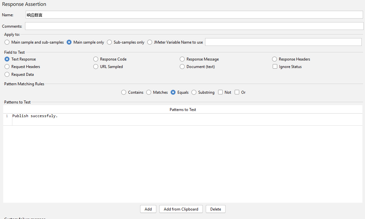Tick the Or checkbox
Viewport: 365px width, 219px height.
tap(237, 92)
